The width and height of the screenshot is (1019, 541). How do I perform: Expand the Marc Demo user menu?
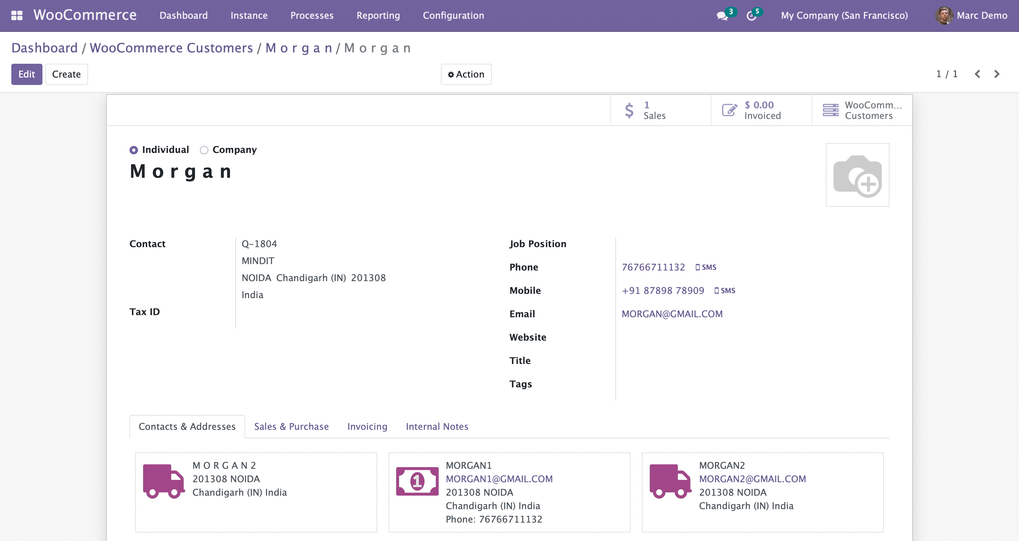click(972, 16)
